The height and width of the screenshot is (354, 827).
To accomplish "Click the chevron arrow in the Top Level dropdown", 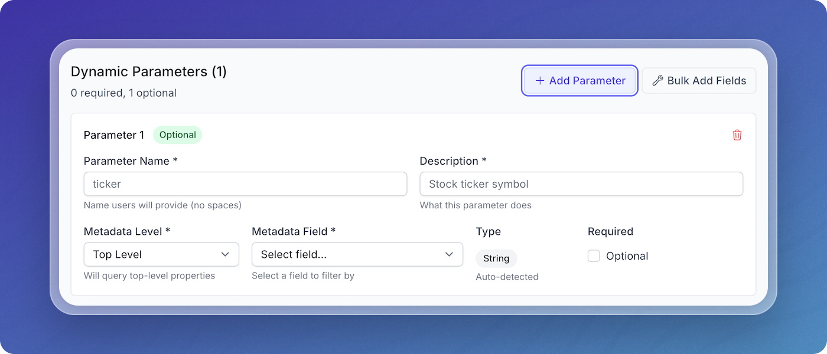I will tap(225, 254).
